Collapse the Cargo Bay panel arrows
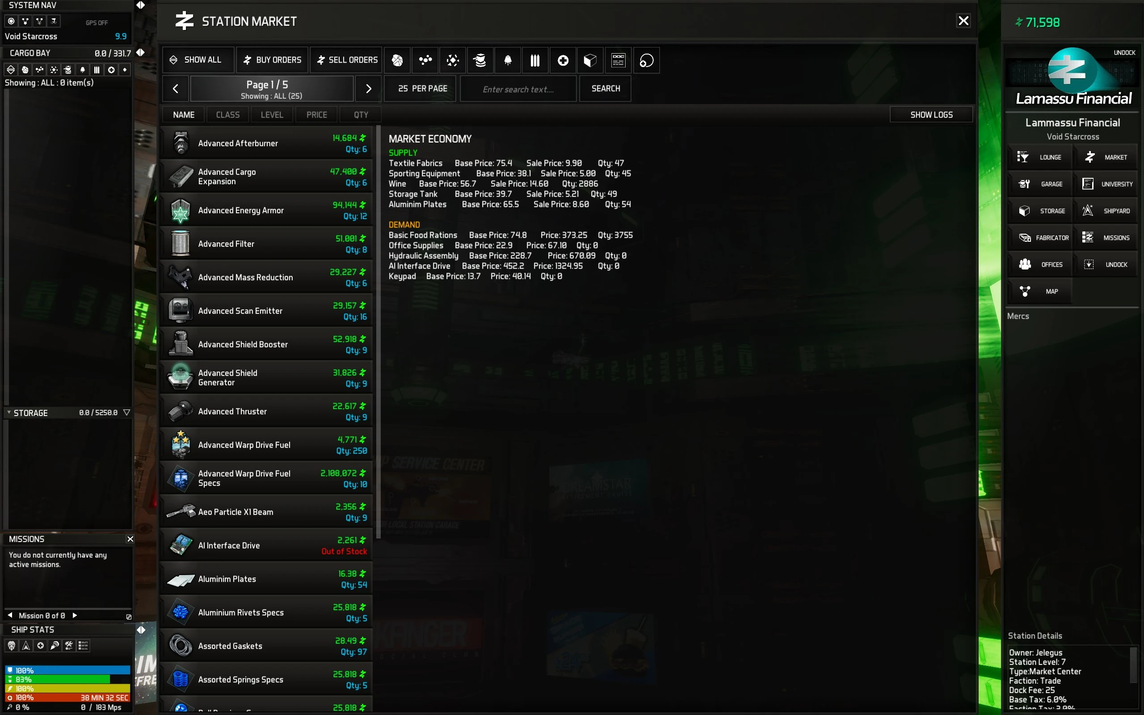1144x715 pixels. [140, 52]
